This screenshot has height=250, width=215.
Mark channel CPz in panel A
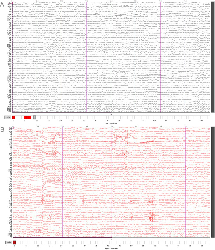pyautogui.click(x=9, y=56)
